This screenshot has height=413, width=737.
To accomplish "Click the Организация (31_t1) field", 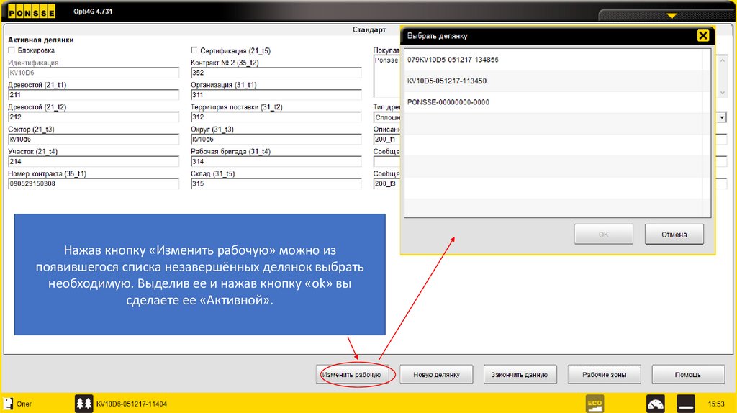I will click(276, 94).
